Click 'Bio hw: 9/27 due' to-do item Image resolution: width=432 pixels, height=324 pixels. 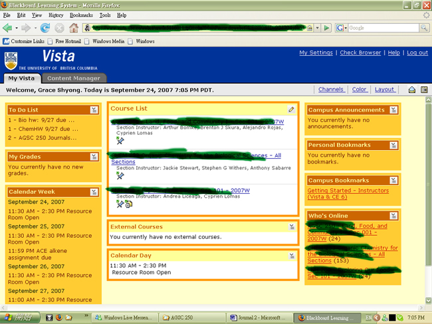click(x=41, y=120)
